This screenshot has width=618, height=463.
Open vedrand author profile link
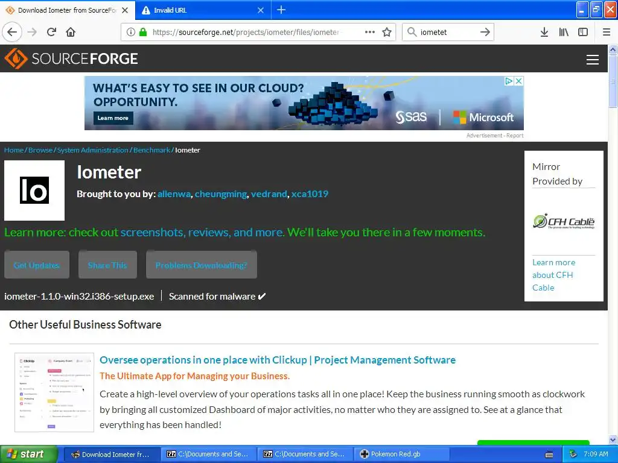coord(269,194)
